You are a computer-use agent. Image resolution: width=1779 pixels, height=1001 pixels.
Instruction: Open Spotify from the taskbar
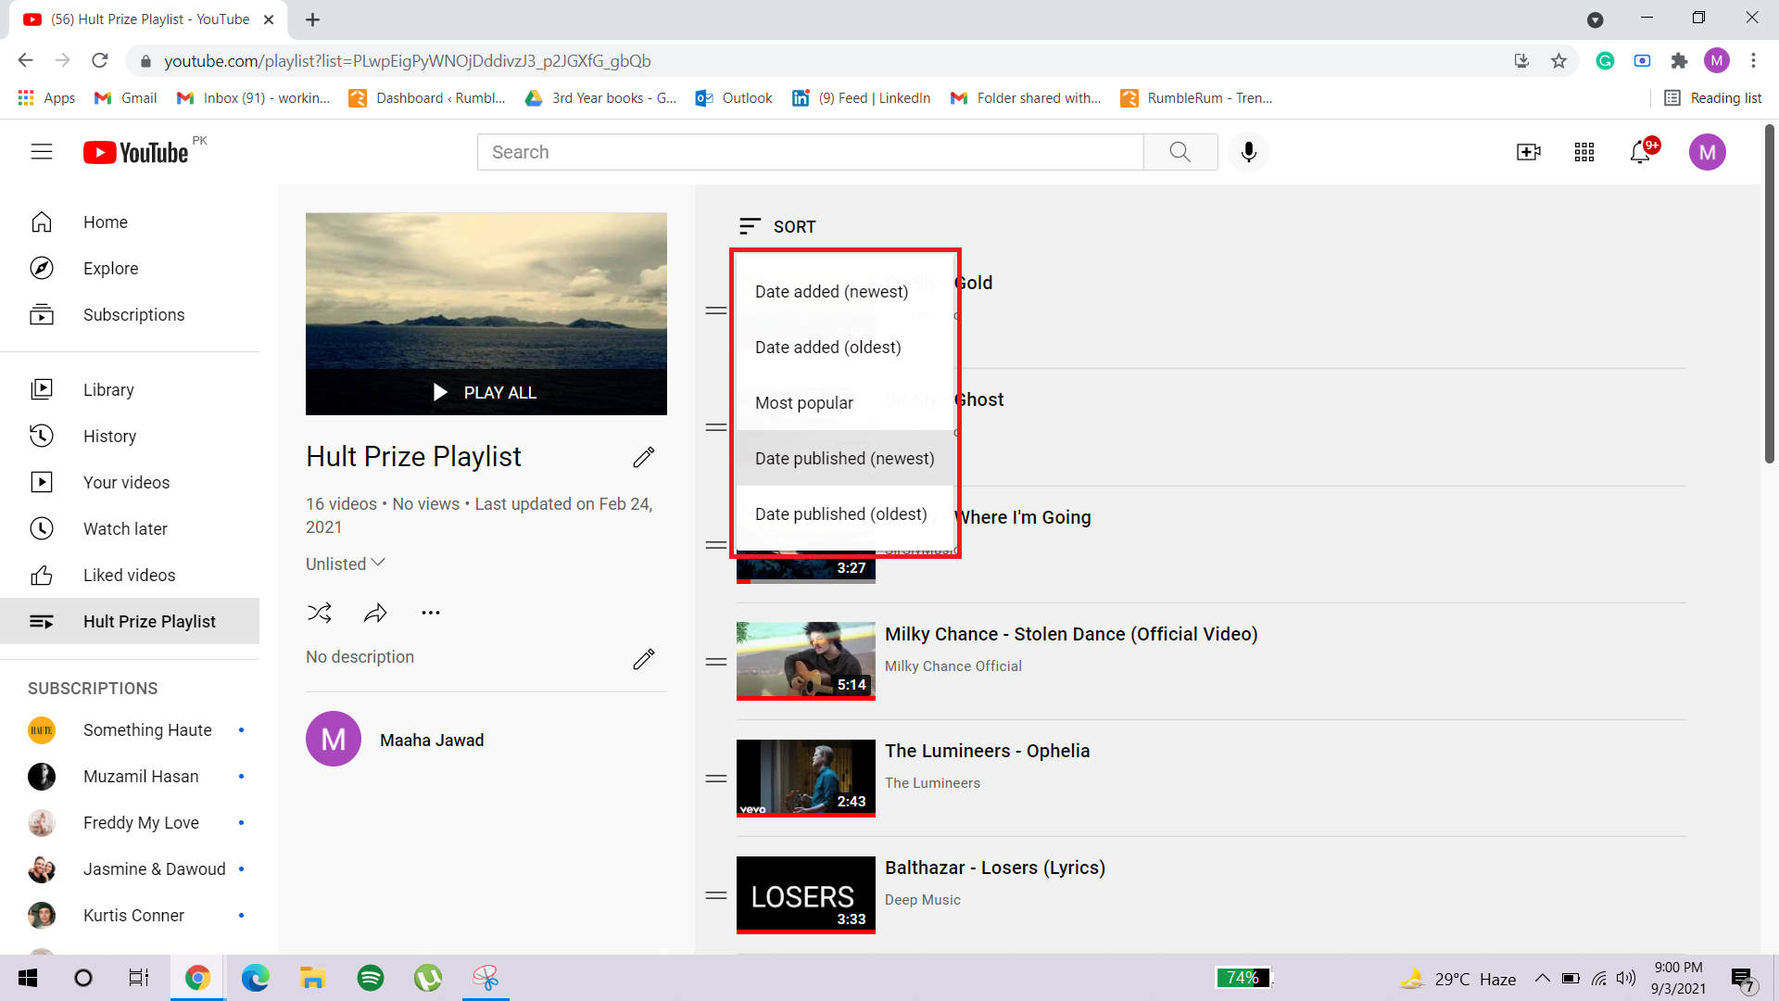click(371, 978)
